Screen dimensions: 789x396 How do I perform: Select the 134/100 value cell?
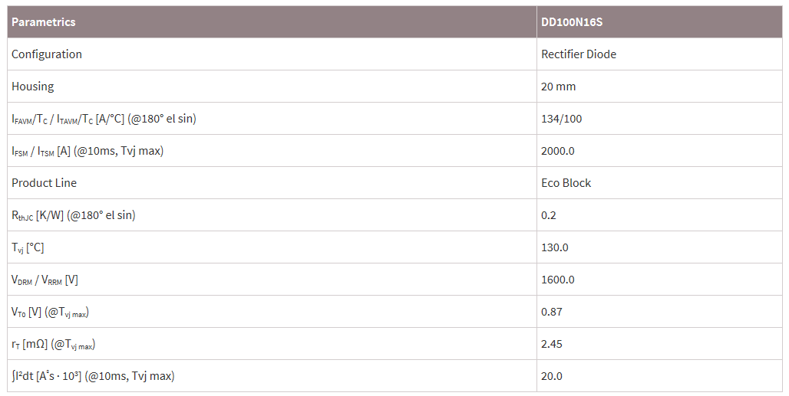[x=562, y=119]
